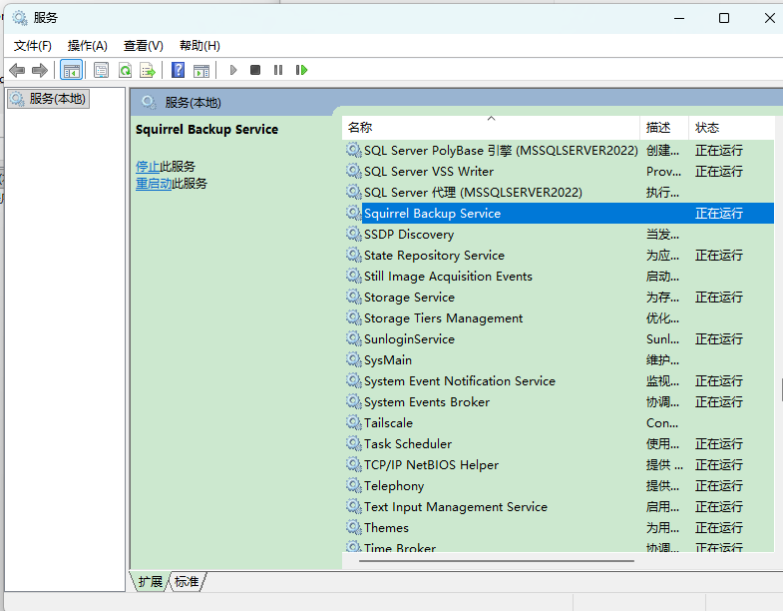The image size is (783, 611).
Task: Click the Forward arrow in the toolbar
Action: [40, 70]
